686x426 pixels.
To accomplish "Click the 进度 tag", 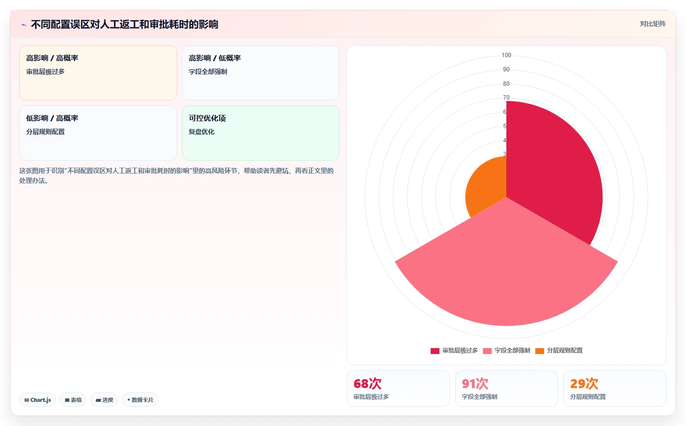I will [104, 400].
